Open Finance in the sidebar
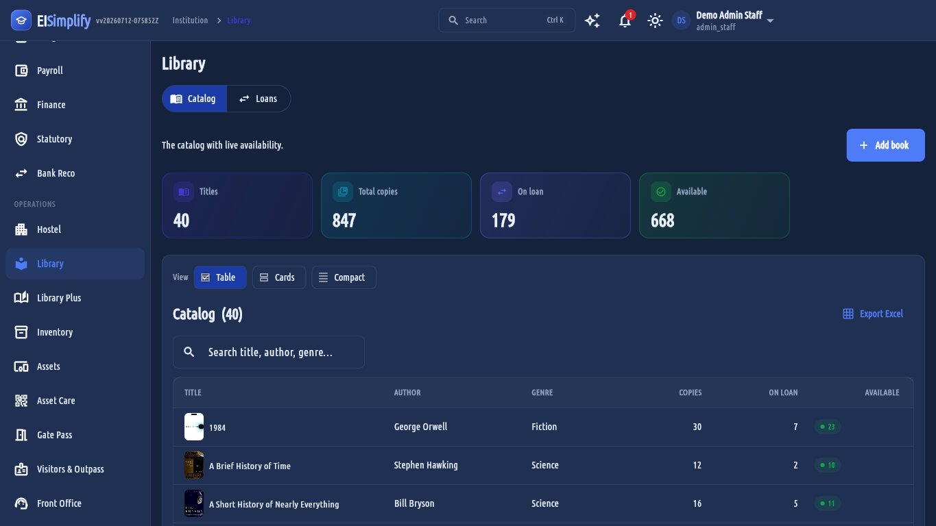Viewport: 936px width, 526px height. 75,105
